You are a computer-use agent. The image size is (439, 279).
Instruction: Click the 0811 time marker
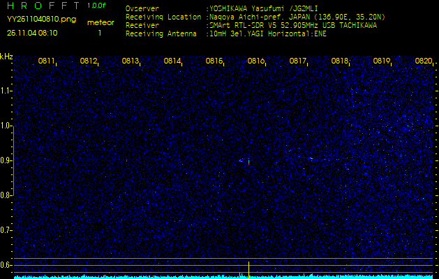click(x=47, y=61)
